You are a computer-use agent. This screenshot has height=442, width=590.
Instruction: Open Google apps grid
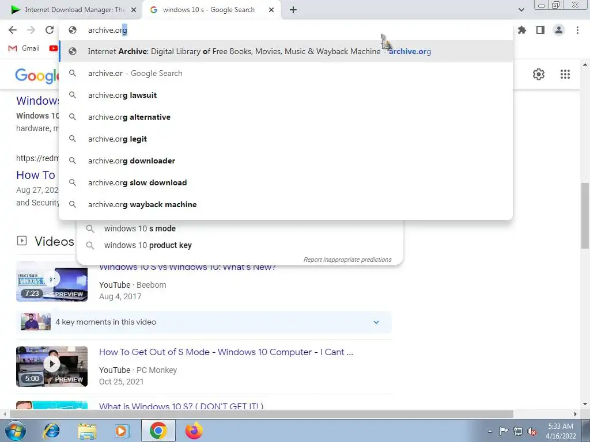pos(565,74)
